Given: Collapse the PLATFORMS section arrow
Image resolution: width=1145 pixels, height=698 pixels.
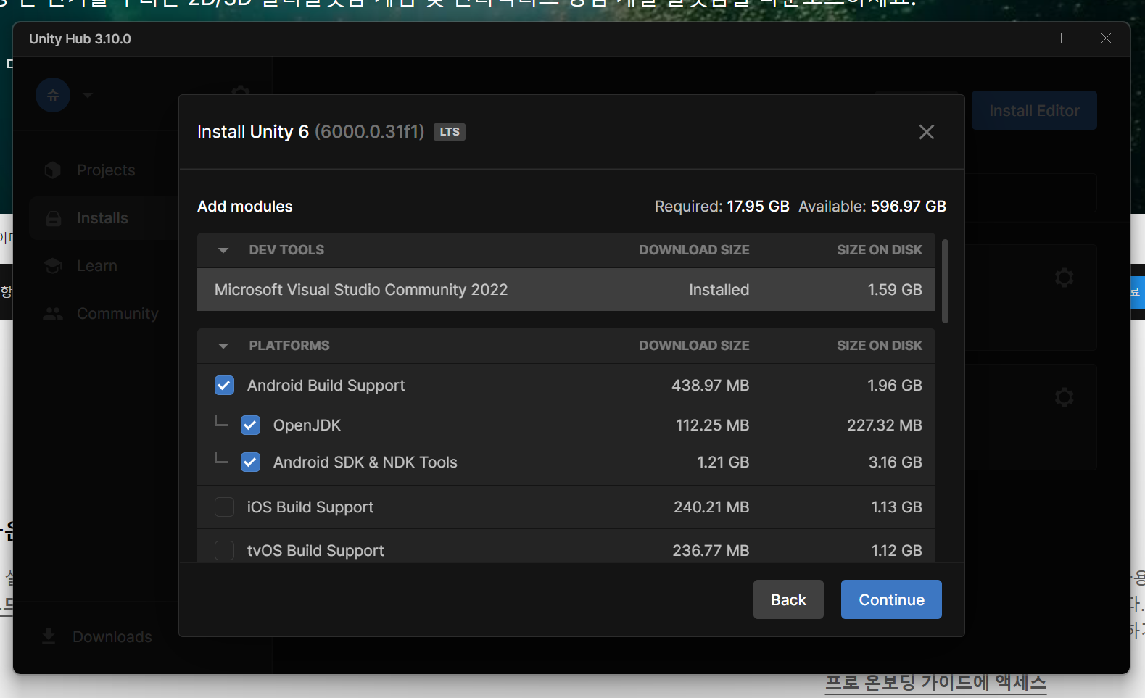Looking at the screenshot, I should tap(223, 346).
